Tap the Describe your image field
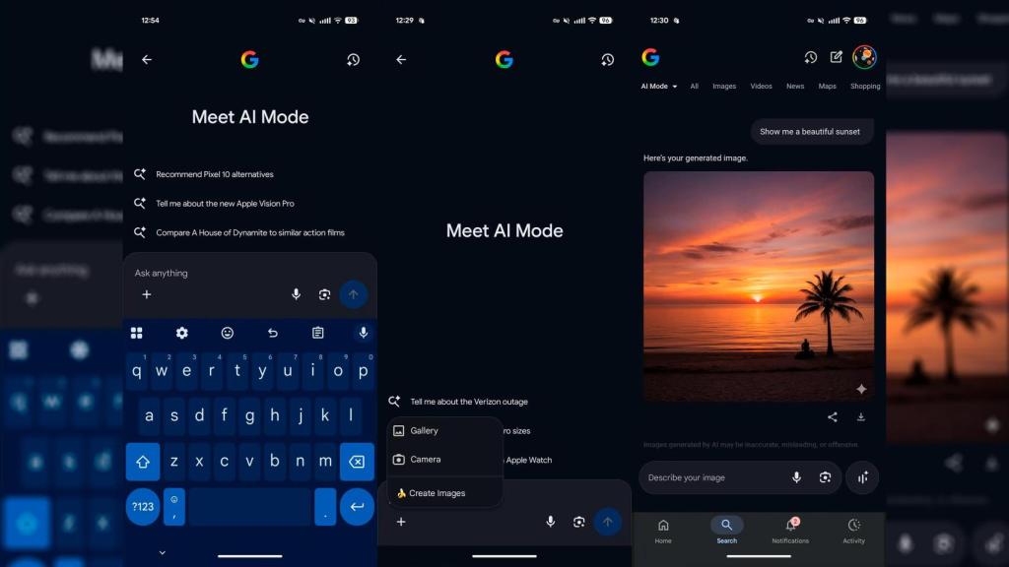Screen dimensions: 1009x567 [709, 477]
